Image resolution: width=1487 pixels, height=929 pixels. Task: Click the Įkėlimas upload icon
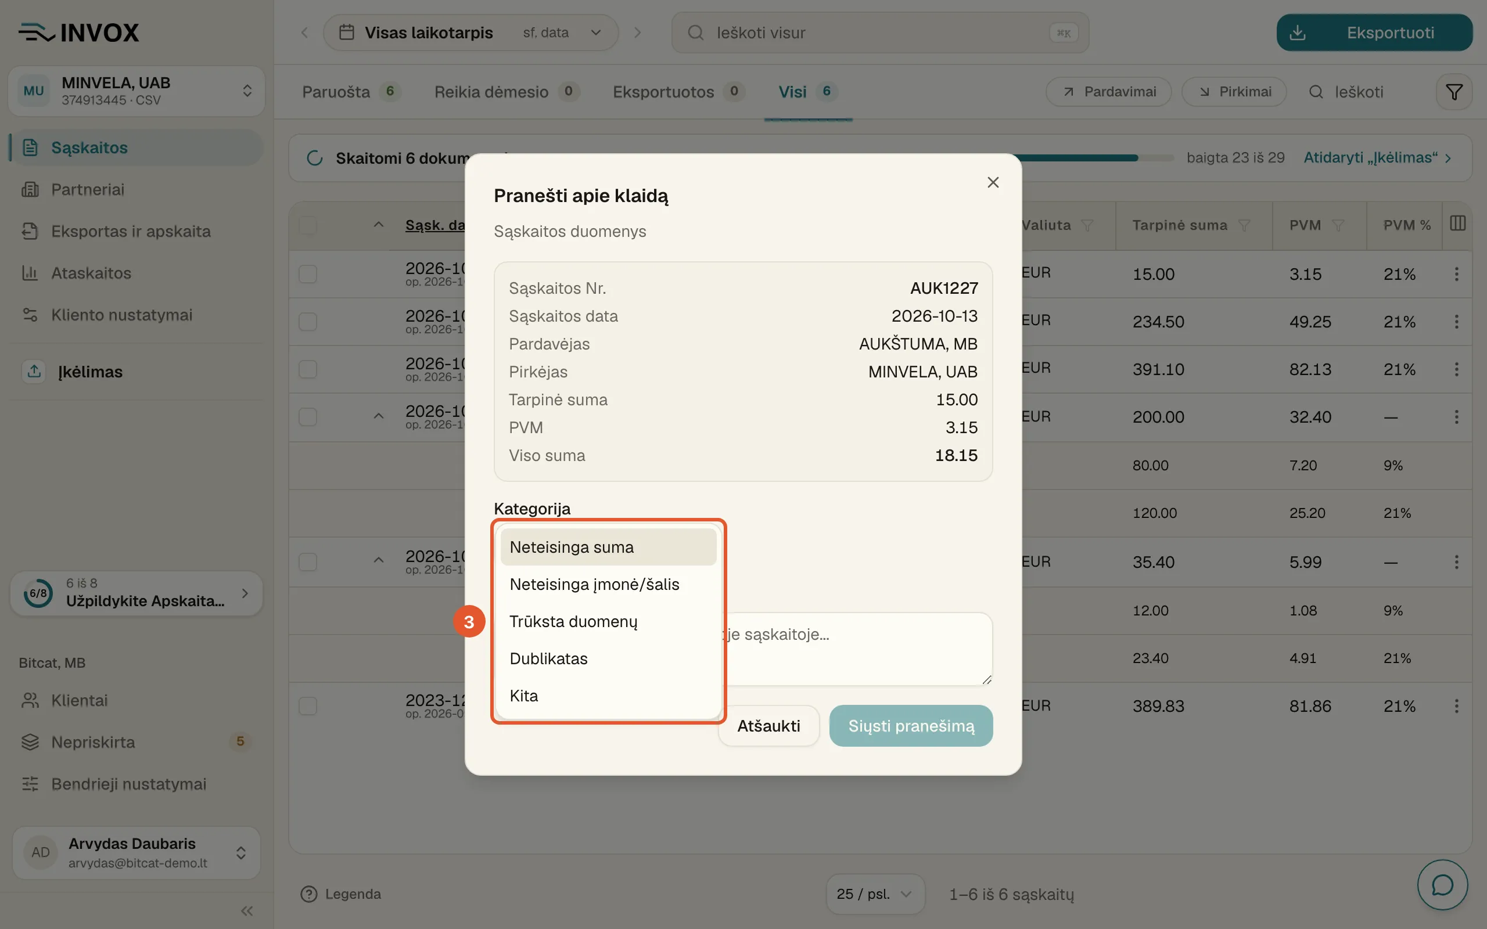34,371
